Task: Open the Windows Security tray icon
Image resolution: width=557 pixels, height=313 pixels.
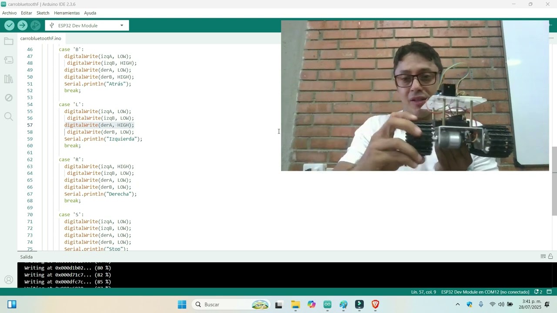Action: tap(469, 304)
